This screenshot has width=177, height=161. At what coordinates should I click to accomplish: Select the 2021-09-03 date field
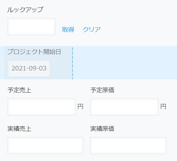click(x=29, y=69)
